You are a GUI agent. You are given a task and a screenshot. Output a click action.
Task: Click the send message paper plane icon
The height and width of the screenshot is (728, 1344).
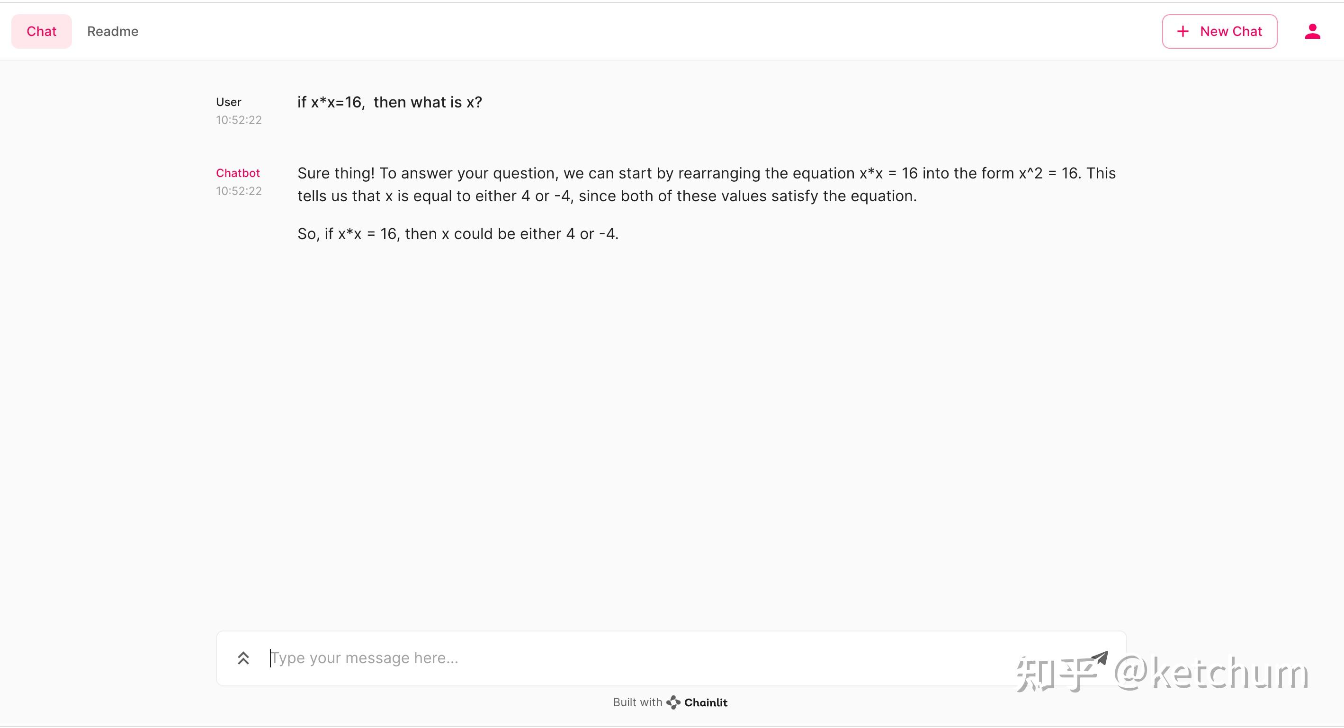[x=1099, y=658]
